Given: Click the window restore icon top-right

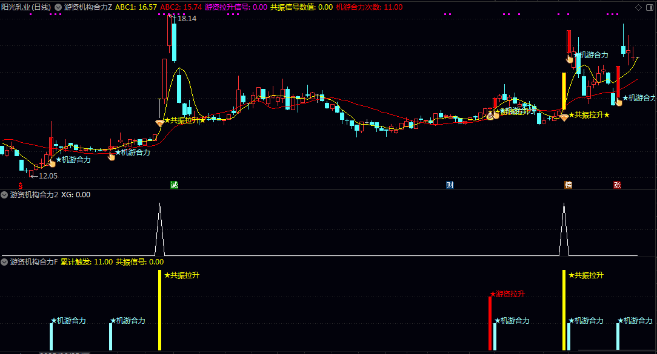Looking at the screenshot, I should (650, 7).
